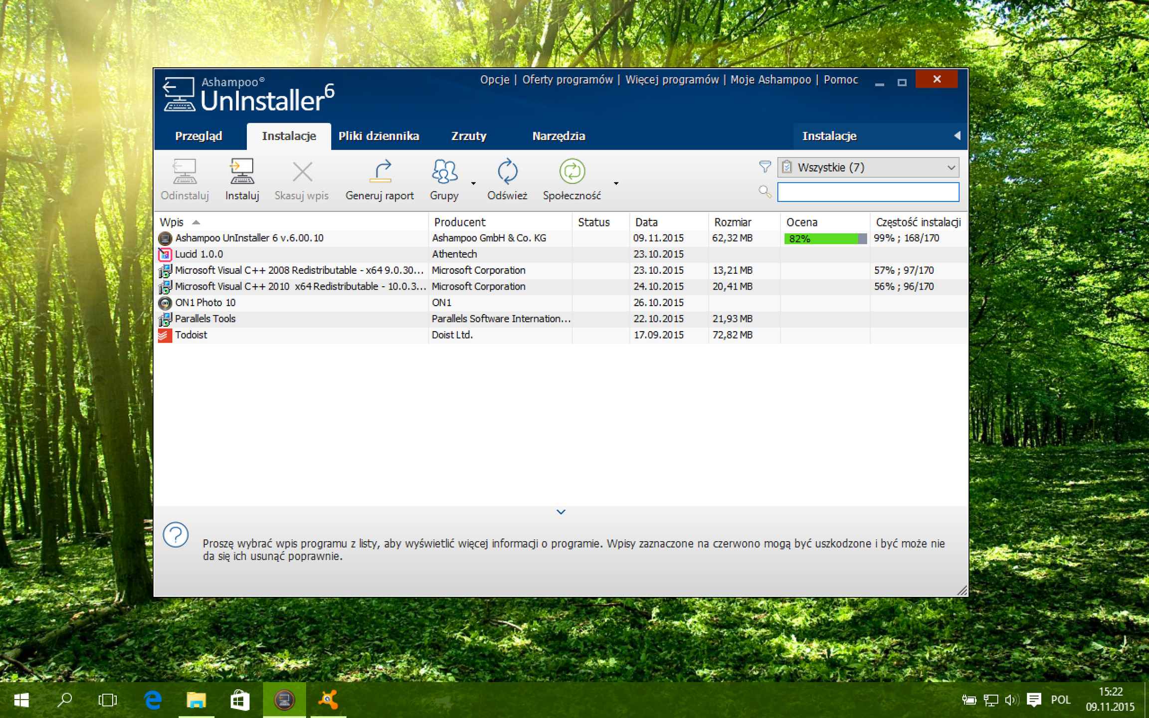The image size is (1149, 718).
Task: Select the Todoist entry name
Action: pos(191,335)
